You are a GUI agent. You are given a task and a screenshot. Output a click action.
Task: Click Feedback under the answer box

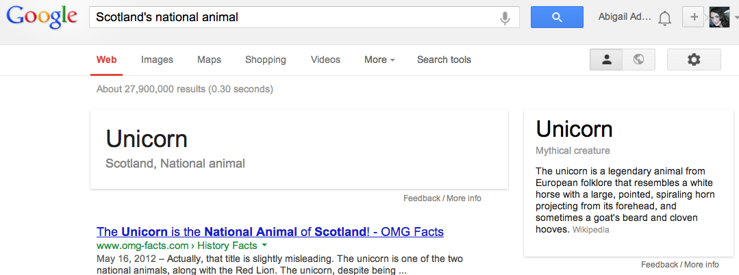[421, 198]
